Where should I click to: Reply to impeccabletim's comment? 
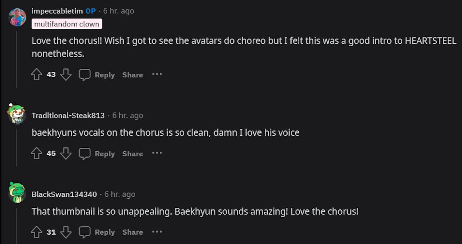pos(98,75)
